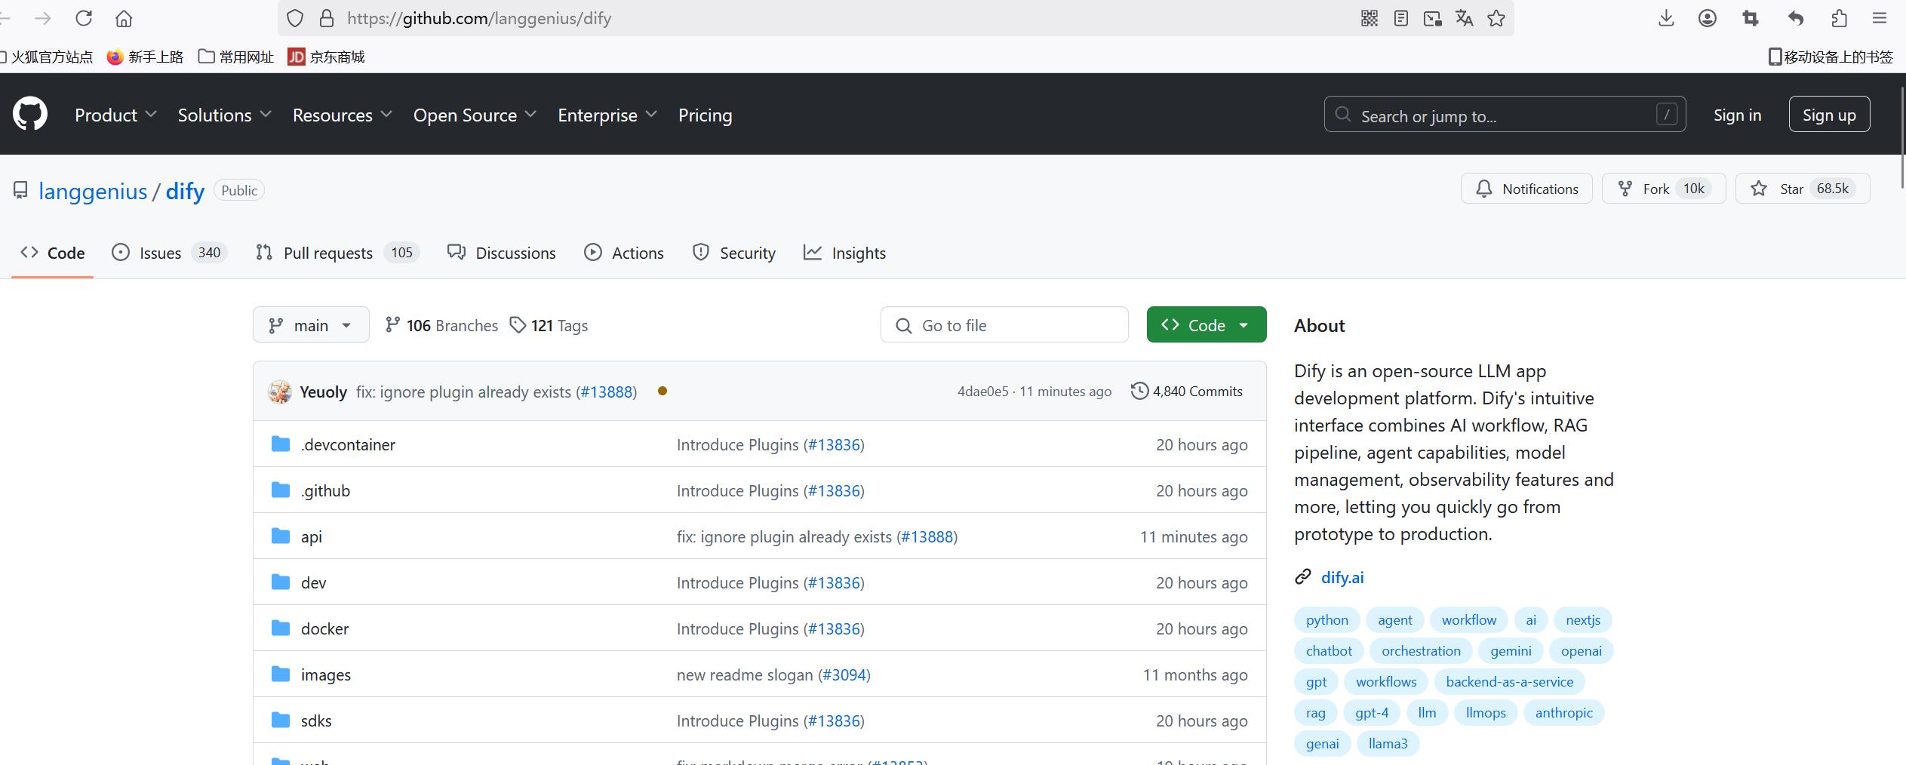The width and height of the screenshot is (1906, 765).
Task: View the 4,840 Commits history
Action: coord(1187,391)
